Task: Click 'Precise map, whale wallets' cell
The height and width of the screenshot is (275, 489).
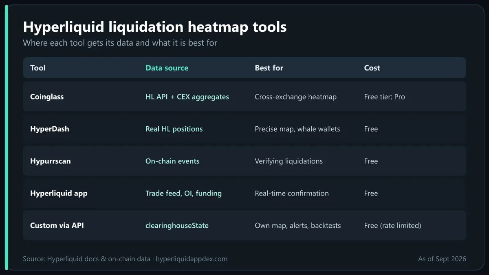Action: pyautogui.click(x=297, y=129)
